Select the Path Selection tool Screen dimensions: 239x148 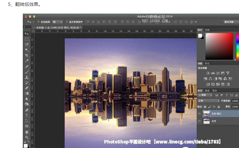pyautogui.click(x=27, y=121)
